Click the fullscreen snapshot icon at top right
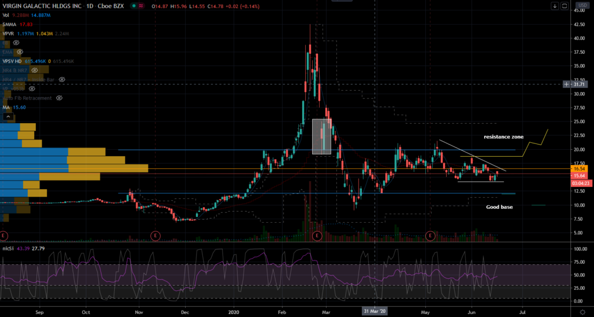The image size is (594, 317). tap(564, 6)
